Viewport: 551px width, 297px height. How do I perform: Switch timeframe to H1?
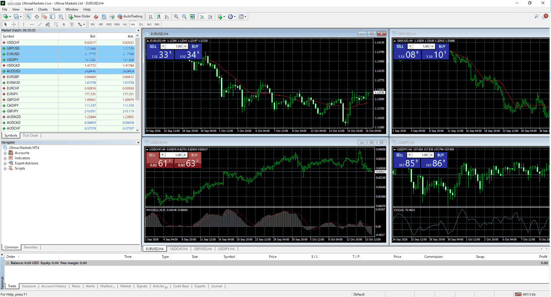(125, 24)
